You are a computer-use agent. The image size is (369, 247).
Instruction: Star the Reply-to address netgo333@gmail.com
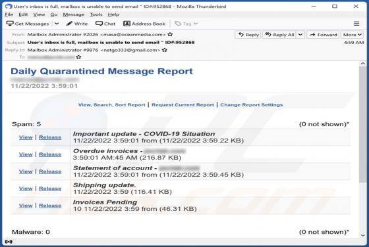pyautogui.click(x=165, y=50)
